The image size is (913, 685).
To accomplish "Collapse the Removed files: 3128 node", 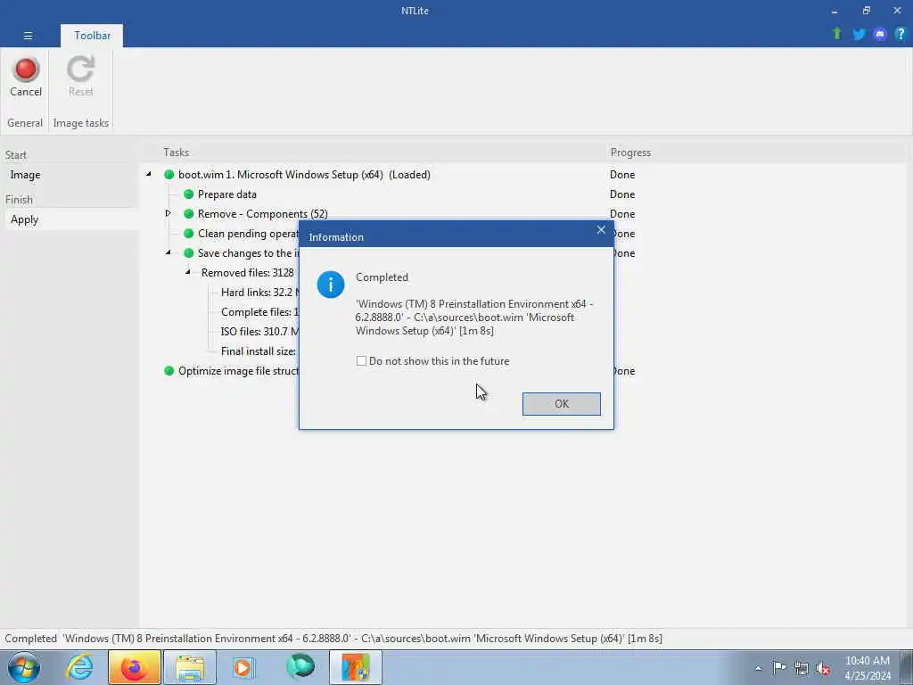I will [x=188, y=272].
